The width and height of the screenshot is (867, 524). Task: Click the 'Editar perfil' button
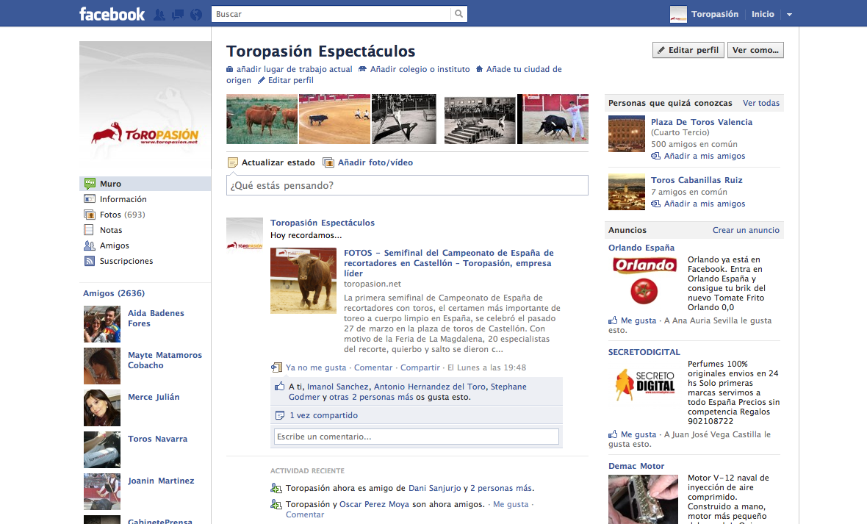pyautogui.click(x=688, y=50)
